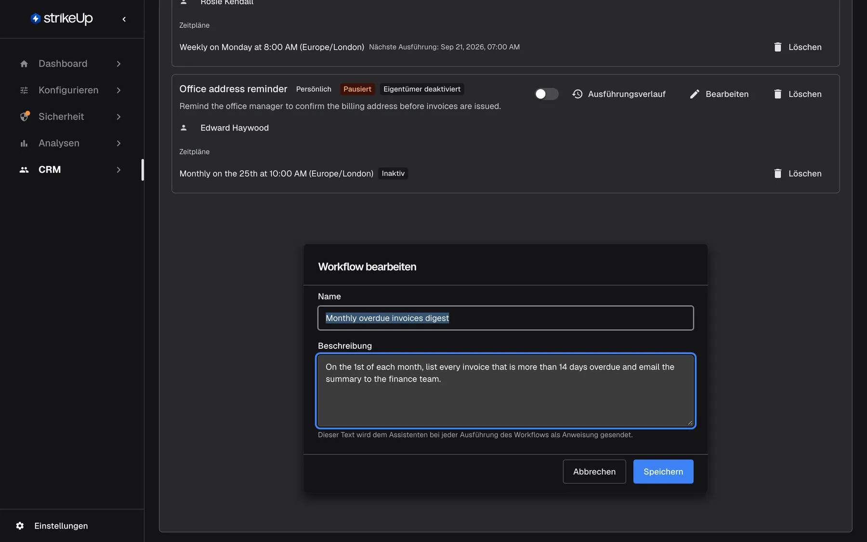Click the Analysen bar chart icon

pyautogui.click(x=24, y=143)
